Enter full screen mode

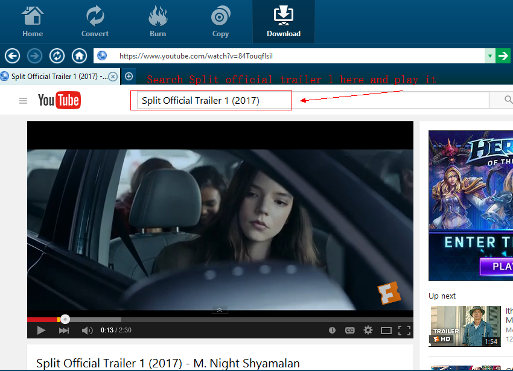[x=404, y=331]
